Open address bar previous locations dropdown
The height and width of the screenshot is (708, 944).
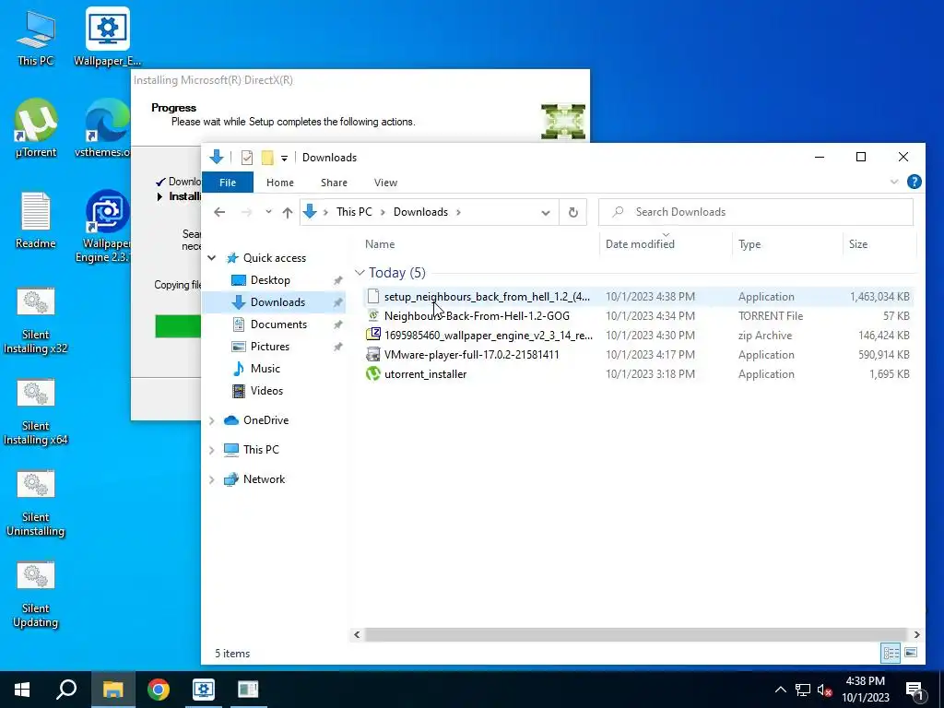pos(546,213)
